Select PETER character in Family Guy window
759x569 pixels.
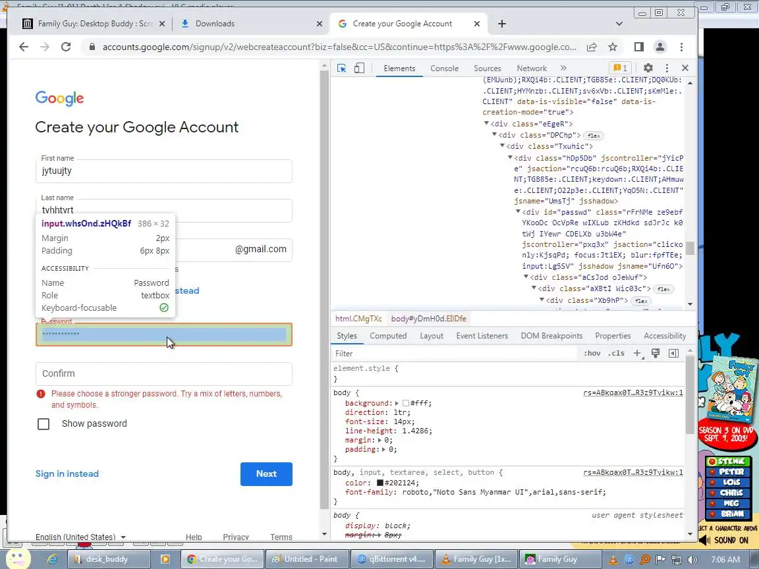click(x=728, y=472)
